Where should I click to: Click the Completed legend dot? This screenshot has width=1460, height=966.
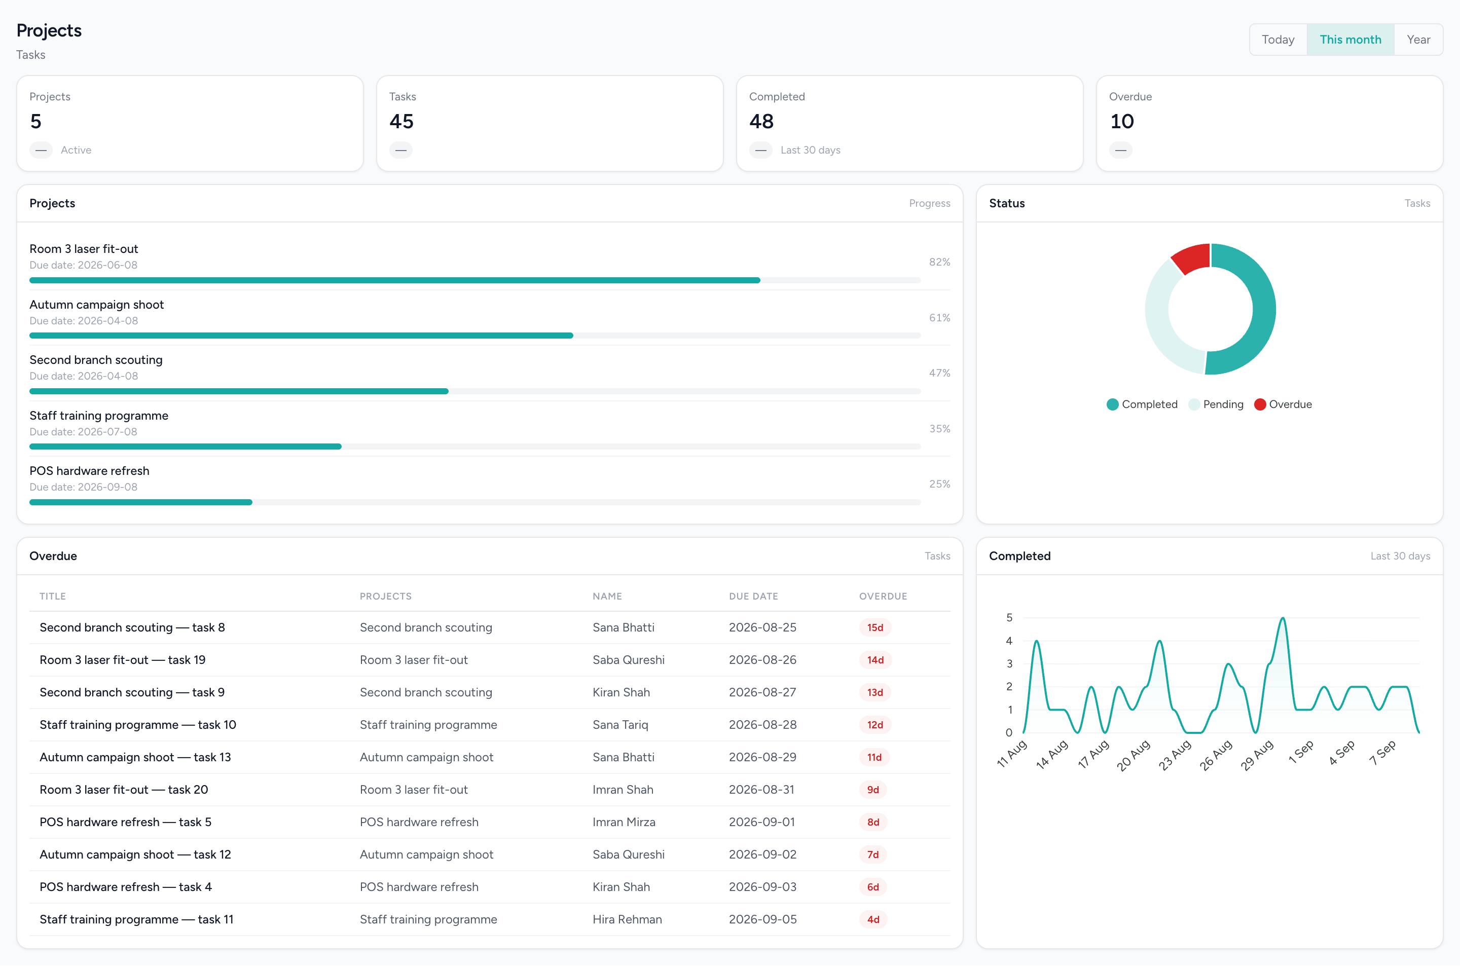click(x=1112, y=405)
